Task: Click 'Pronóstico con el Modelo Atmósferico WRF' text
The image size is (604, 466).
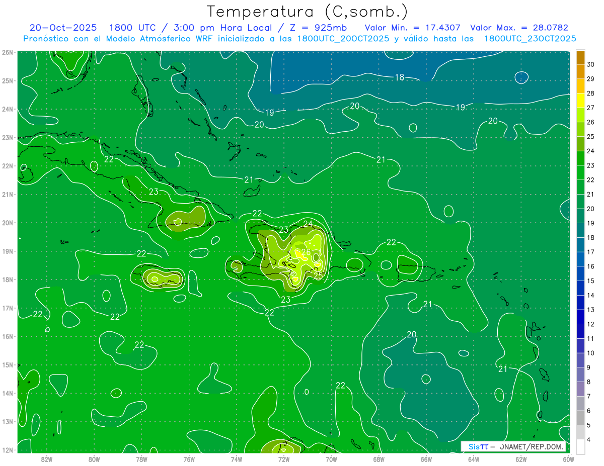Action: (x=119, y=38)
